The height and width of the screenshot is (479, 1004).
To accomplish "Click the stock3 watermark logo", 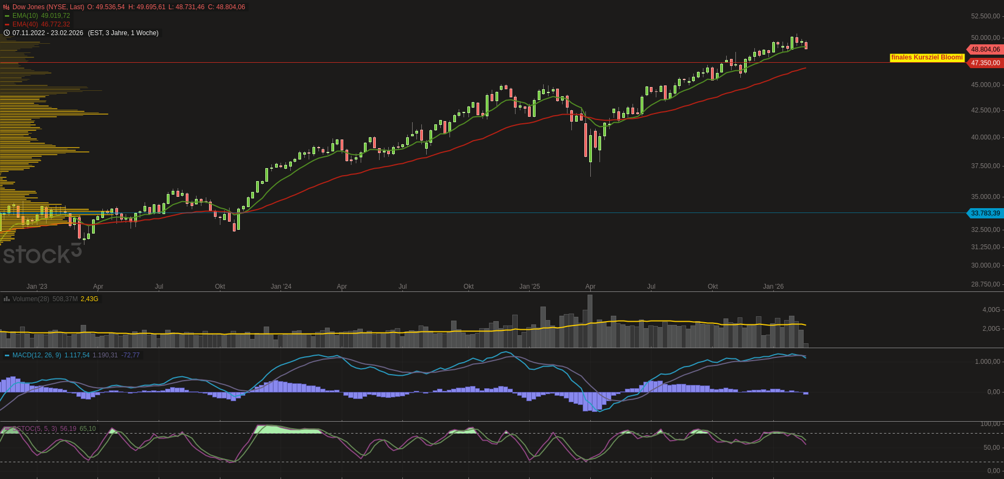I will pyautogui.click(x=42, y=254).
